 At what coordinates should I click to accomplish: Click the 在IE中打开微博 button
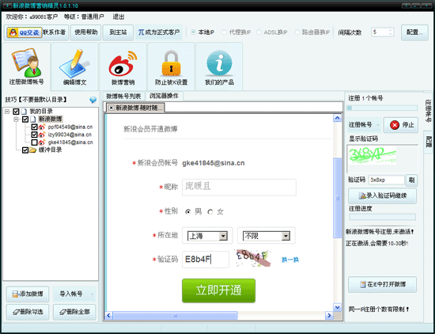[x=382, y=285]
